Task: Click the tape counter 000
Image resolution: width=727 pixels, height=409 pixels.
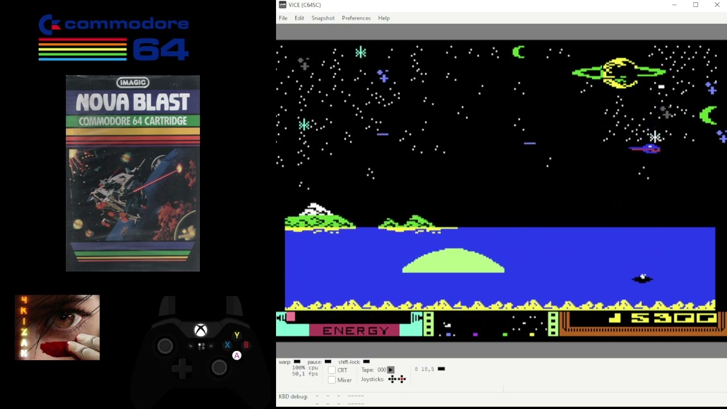Action: [x=382, y=370]
